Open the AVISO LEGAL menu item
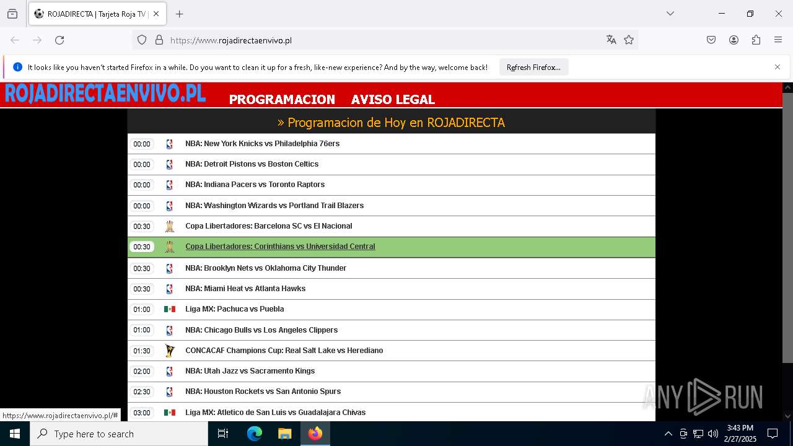Screen dimensions: 793x446 (393, 99)
